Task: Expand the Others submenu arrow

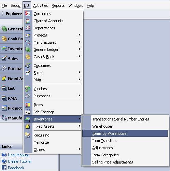Action: (x=80, y=149)
